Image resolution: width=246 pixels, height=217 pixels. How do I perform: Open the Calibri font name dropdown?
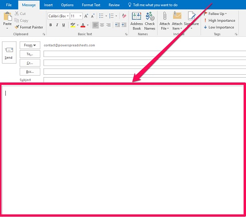68,16
